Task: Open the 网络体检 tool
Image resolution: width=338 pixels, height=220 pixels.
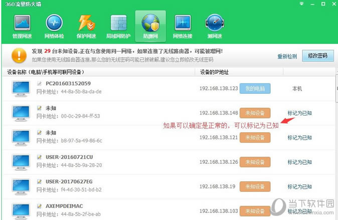Action: (x=54, y=26)
